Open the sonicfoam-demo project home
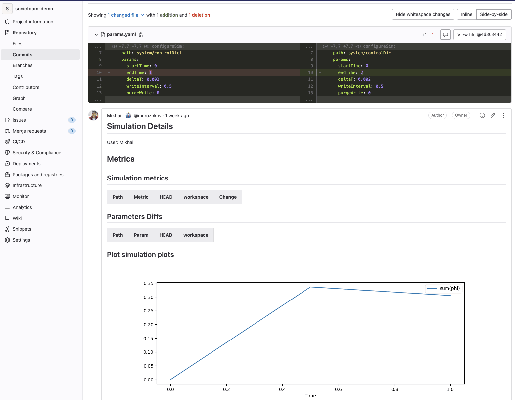The height and width of the screenshot is (400, 515). [x=34, y=9]
